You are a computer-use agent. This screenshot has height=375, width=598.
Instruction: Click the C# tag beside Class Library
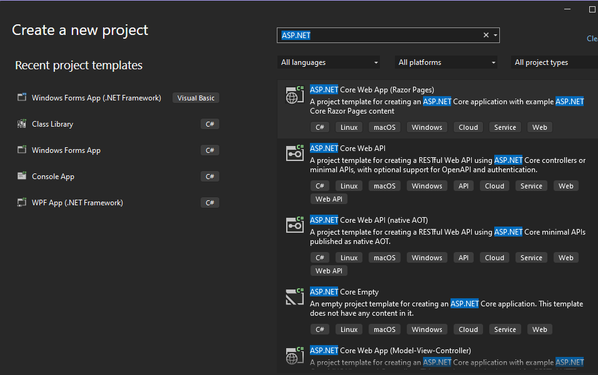pyautogui.click(x=210, y=124)
